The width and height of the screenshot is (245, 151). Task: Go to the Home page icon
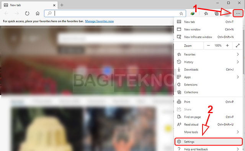tap(38, 13)
